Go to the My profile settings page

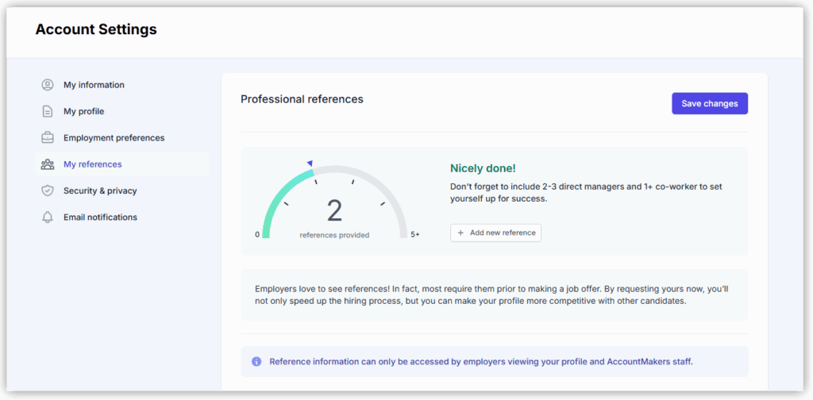(x=83, y=111)
